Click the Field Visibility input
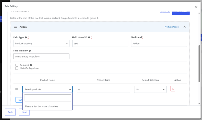This screenshot has height=120, width=202. [x=41, y=56]
